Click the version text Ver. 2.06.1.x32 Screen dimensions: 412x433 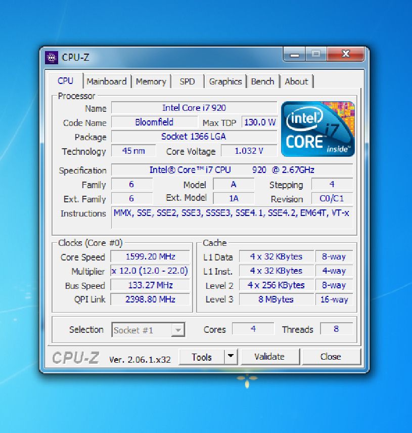pos(140,360)
